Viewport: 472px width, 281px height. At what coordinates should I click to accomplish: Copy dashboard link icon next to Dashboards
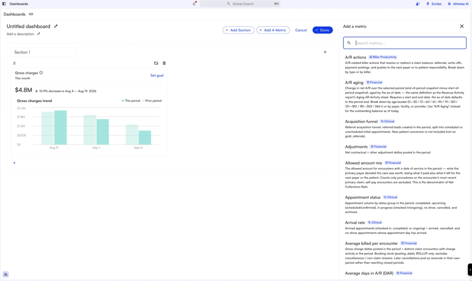[31, 14]
